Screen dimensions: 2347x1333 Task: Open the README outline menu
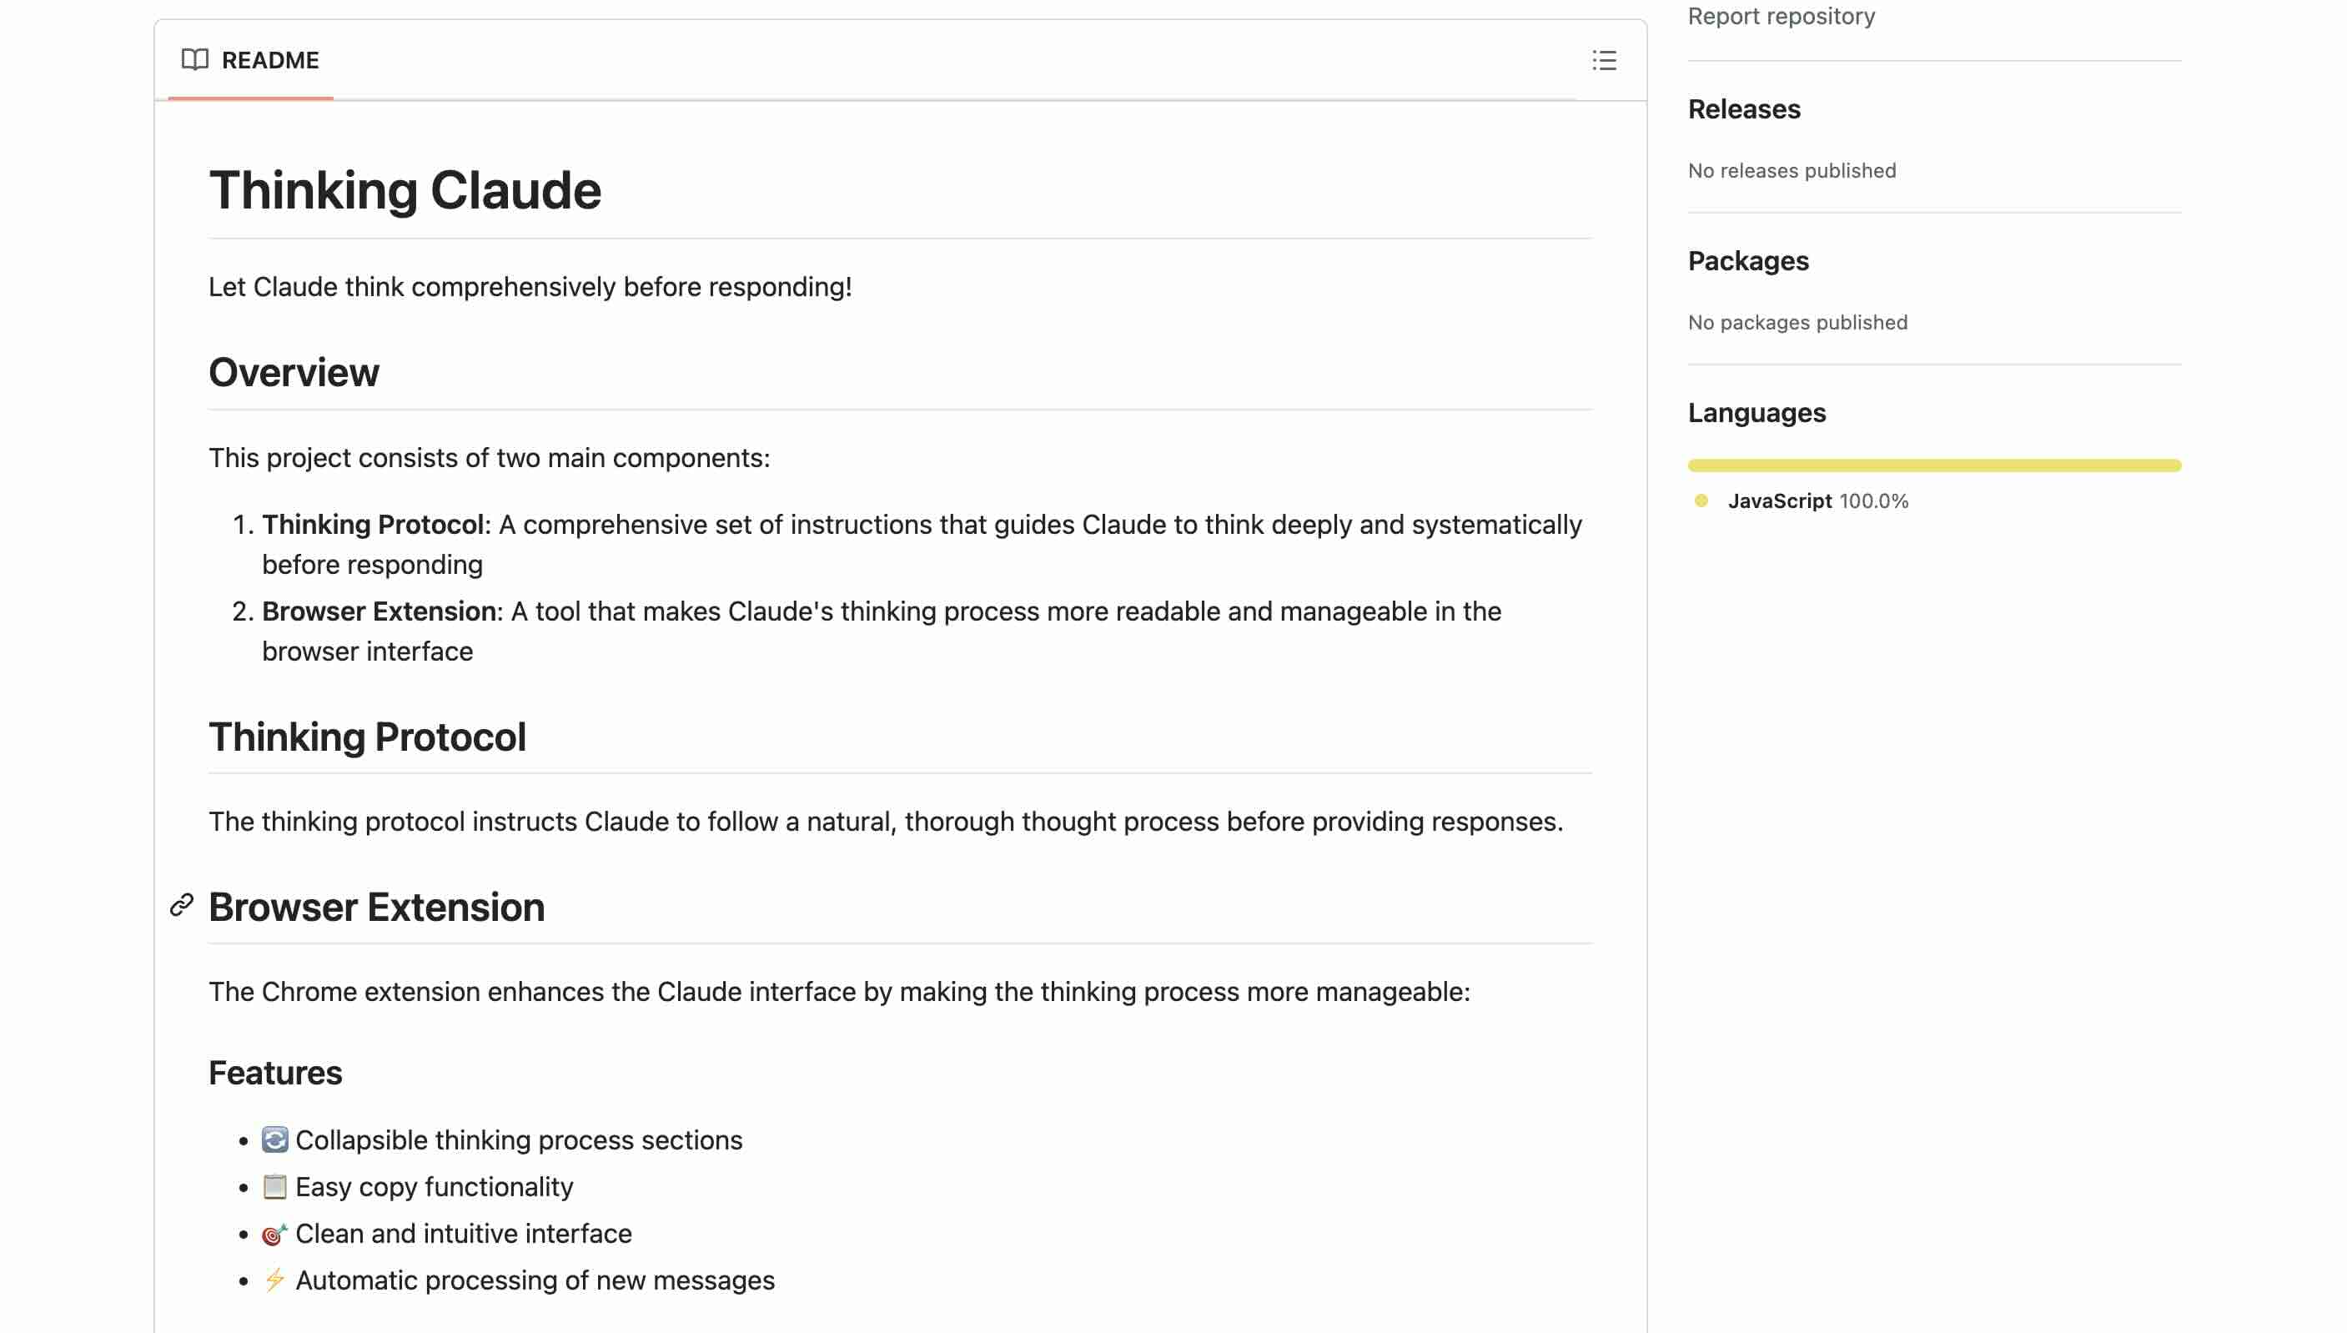click(1604, 60)
